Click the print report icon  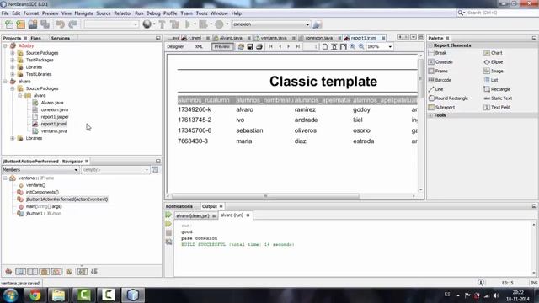(259, 46)
